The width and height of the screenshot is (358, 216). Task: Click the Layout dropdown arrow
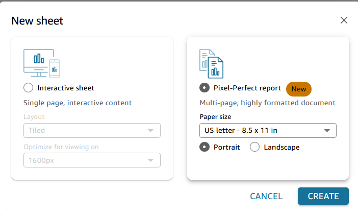click(x=150, y=131)
